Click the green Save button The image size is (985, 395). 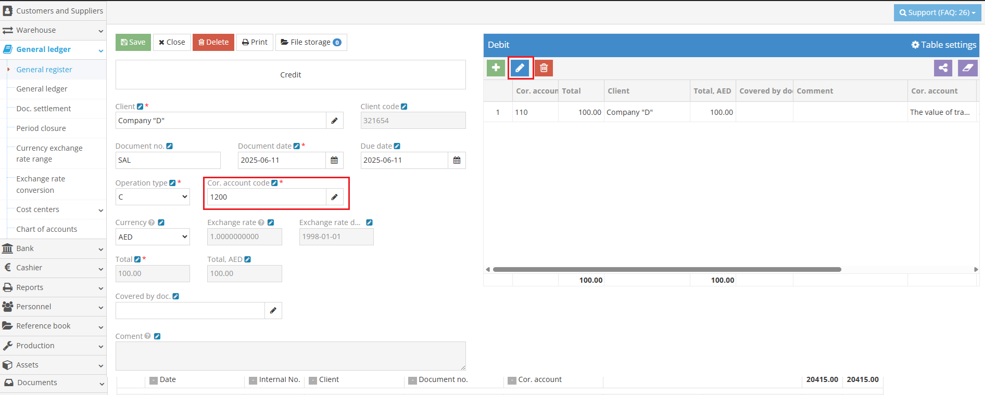point(133,43)
